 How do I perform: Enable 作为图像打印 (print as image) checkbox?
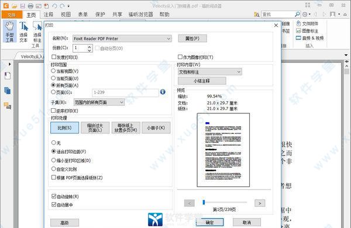(x=180, y=57)
